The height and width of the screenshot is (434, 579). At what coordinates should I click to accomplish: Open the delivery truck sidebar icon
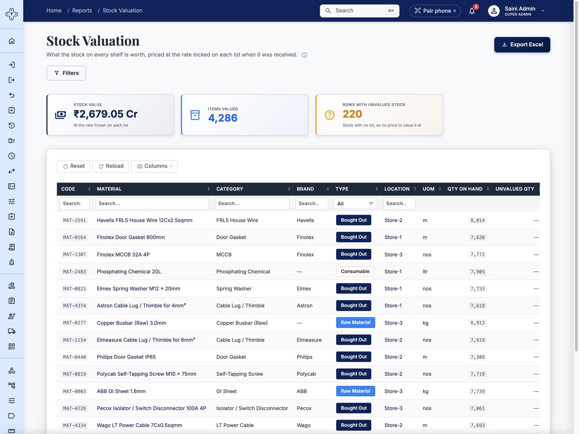pos(12,331)
